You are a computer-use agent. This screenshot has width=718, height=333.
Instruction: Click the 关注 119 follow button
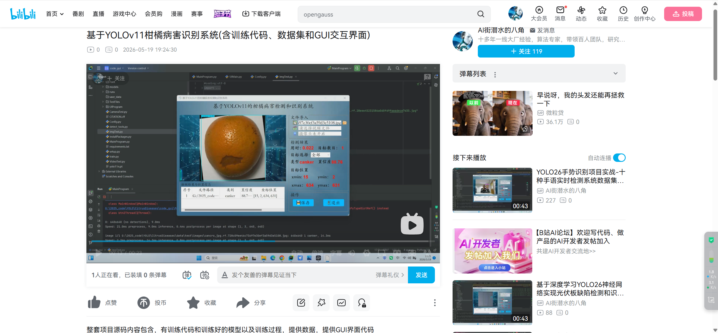[526, 51]
